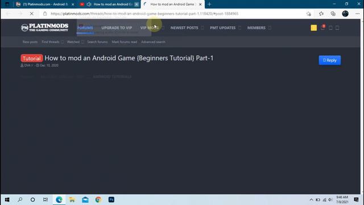Screen dimensions: 364x205
Task: Close the Platinmods.com - Android tab
Action: click(73, 4)
